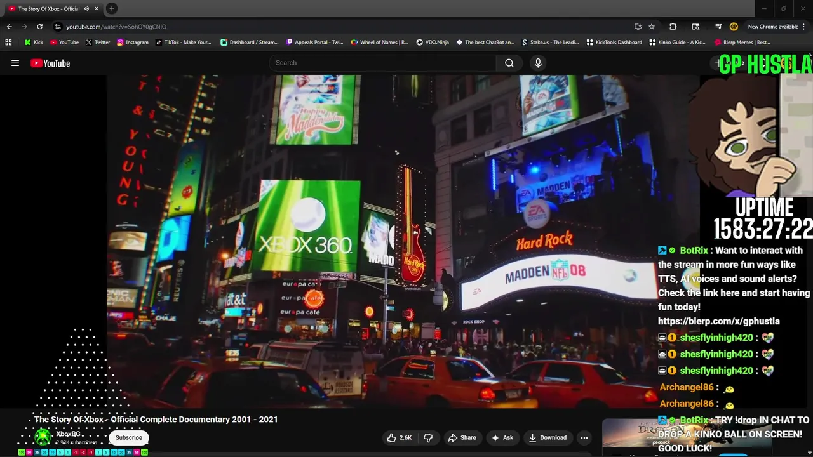
Task: Like the video with 2.6K likes
Action: point(400,437)
